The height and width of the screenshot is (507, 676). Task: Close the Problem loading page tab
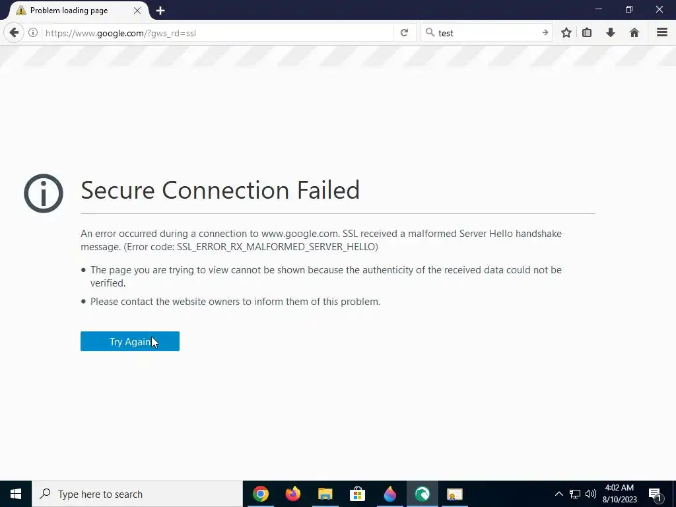point(137,11)
